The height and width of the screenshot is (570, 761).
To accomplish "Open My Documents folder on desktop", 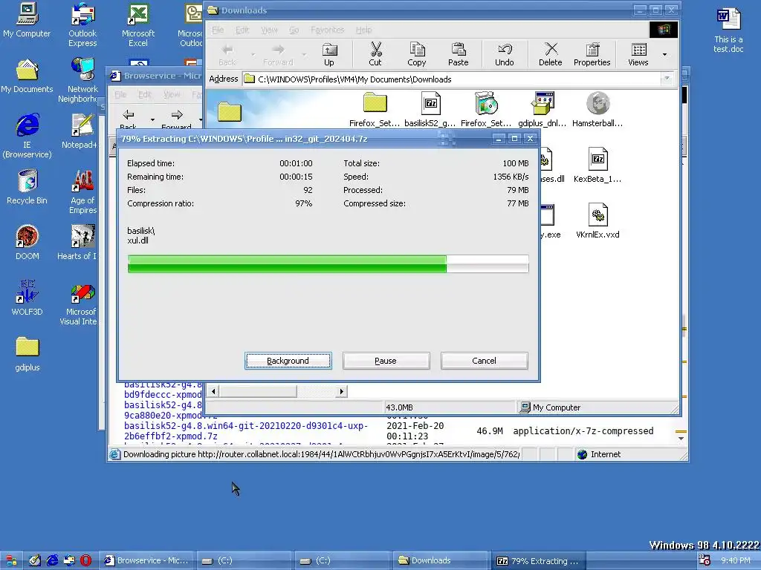I will [x=27, y=76].
